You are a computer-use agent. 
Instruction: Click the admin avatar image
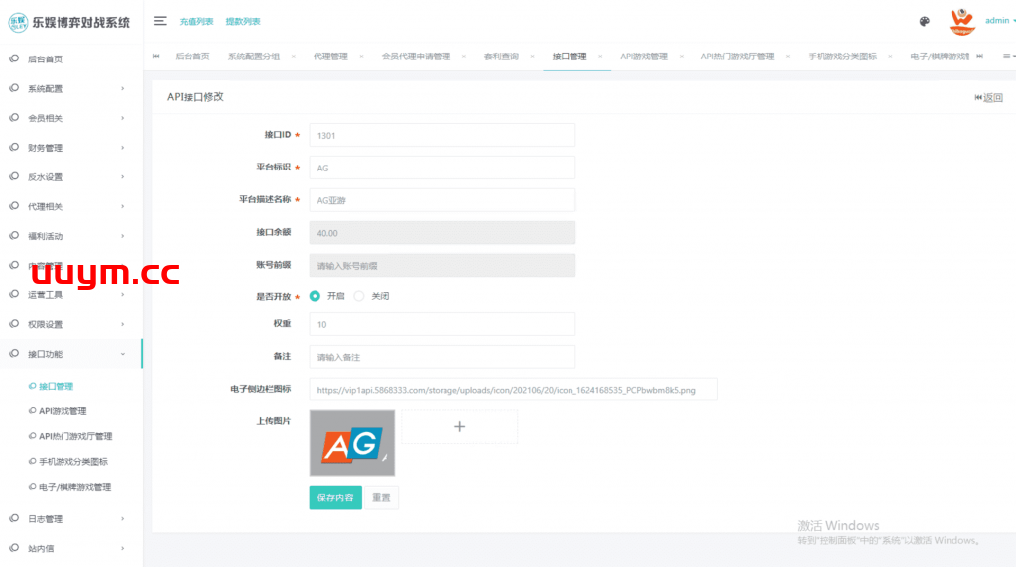962,21
